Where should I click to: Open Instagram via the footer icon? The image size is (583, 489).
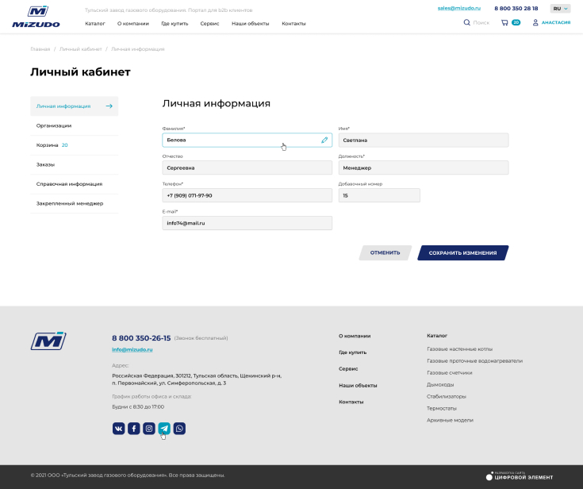click(148, 429)
